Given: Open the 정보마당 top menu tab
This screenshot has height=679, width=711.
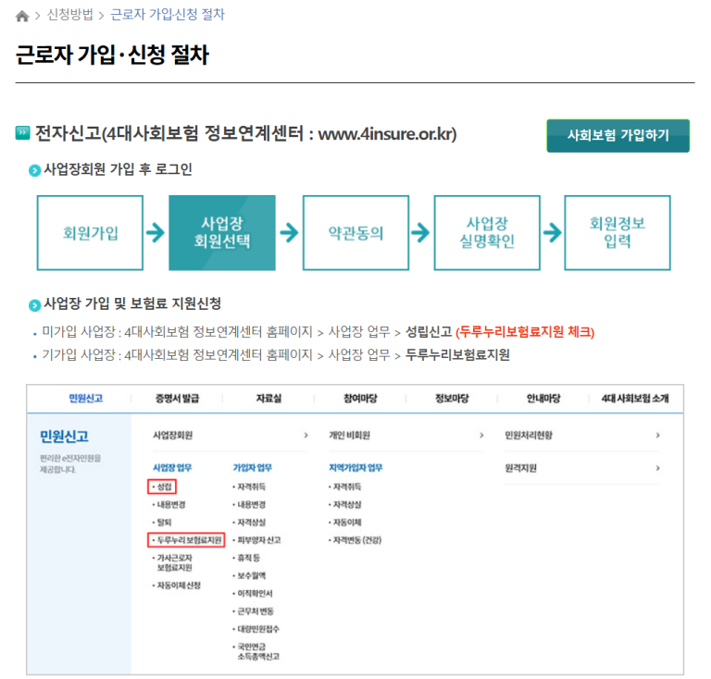Looking at the screenshot, I should [x=452, y=398].
